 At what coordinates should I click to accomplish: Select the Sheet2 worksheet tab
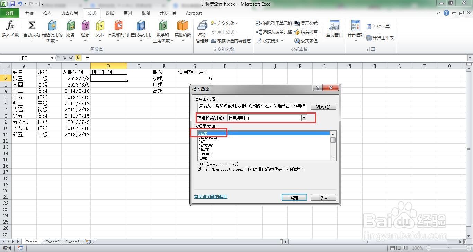point(52,242)
